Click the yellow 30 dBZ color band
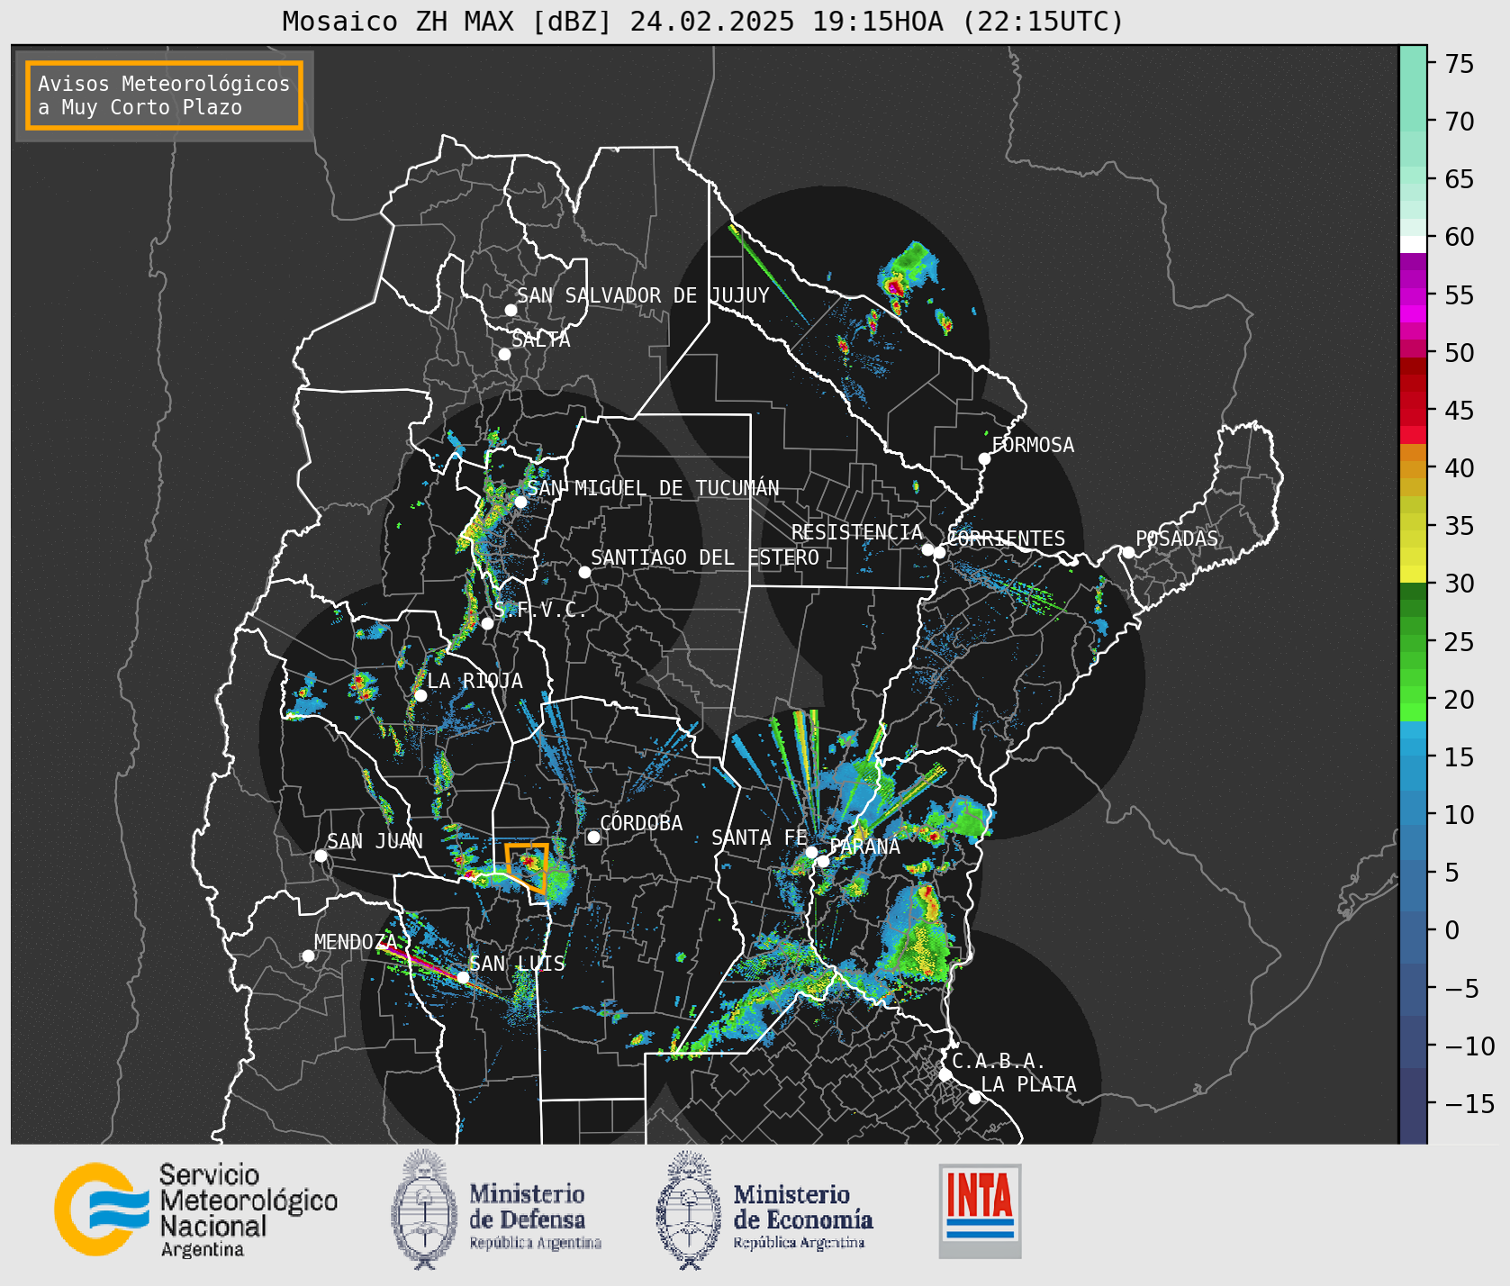Screen dimensions: 1510x1286 (x=1413, y=574)
